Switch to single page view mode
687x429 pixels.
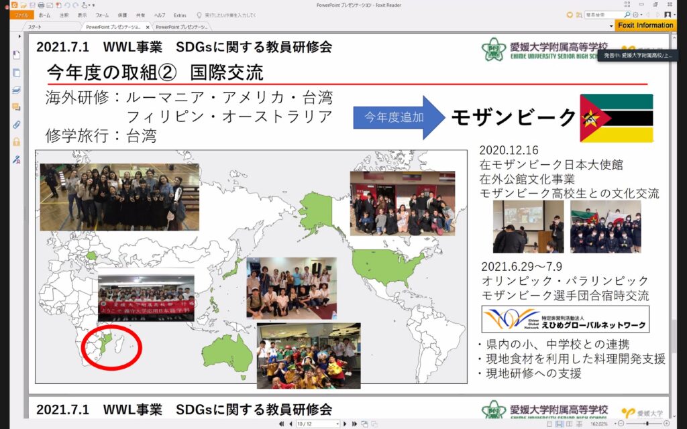[x=549, y=424]
